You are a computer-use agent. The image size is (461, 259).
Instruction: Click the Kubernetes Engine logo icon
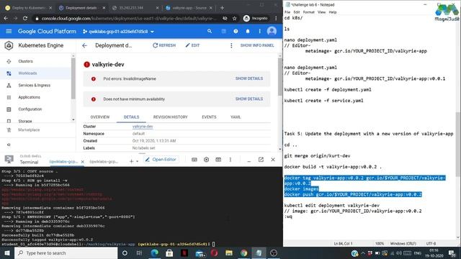pos(9,45)
